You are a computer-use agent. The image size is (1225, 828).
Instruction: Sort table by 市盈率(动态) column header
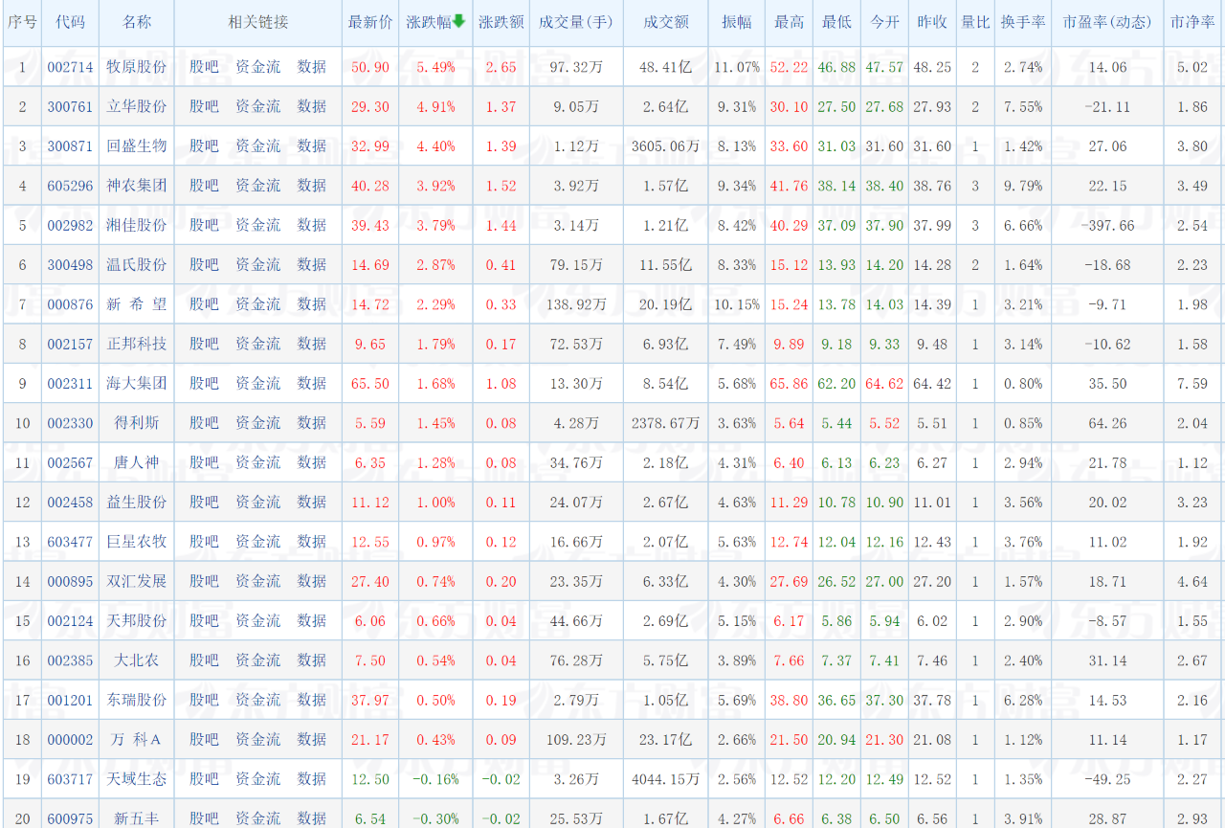[1107, 22]
